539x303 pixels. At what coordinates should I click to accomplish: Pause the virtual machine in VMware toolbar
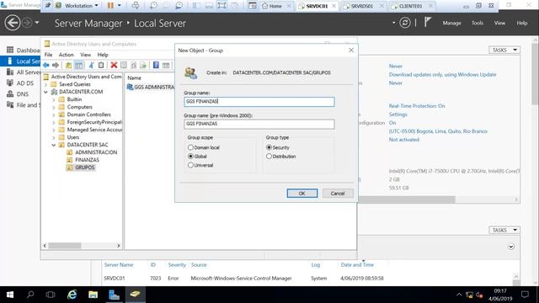110,6
